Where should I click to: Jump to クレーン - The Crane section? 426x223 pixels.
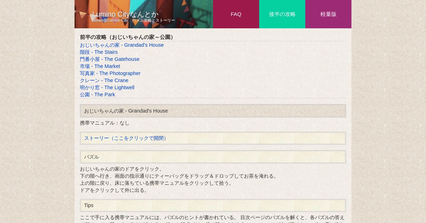[104, 80]
